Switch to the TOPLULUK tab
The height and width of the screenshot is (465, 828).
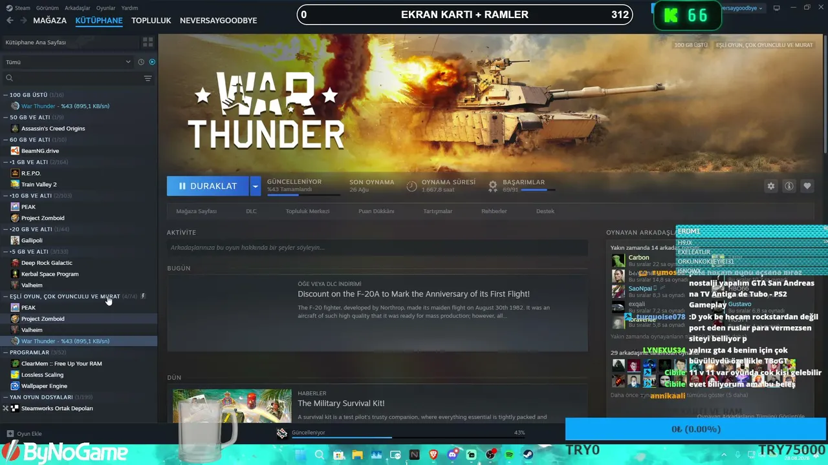[x=151, y=21]
